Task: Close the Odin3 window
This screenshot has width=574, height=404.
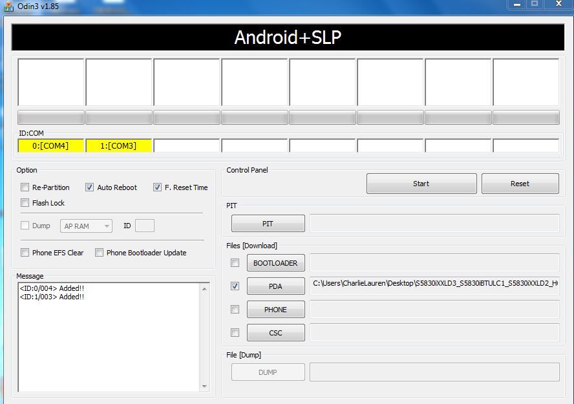Action: click(x=558, y=4)
